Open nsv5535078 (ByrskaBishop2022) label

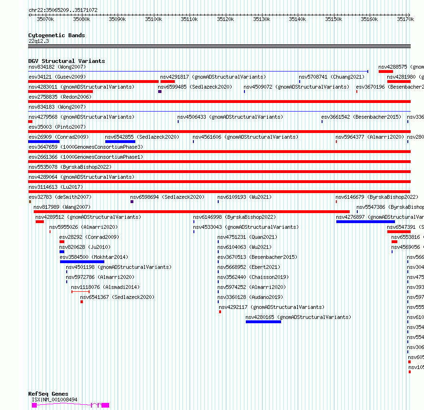(x=70, y=167)
